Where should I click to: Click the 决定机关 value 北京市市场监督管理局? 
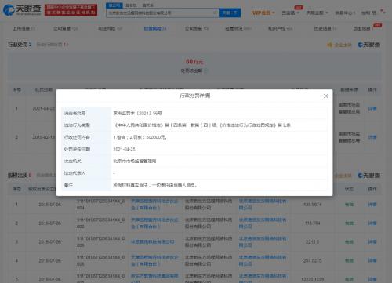click(134, 161)
